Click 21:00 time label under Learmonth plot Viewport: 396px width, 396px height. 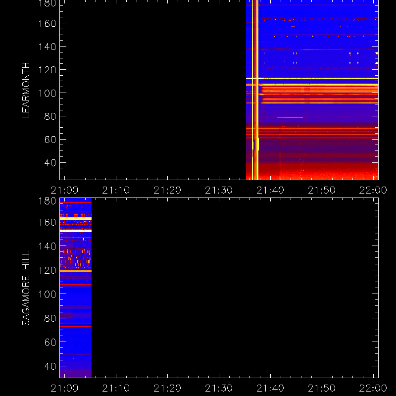(x=64, y=190)
